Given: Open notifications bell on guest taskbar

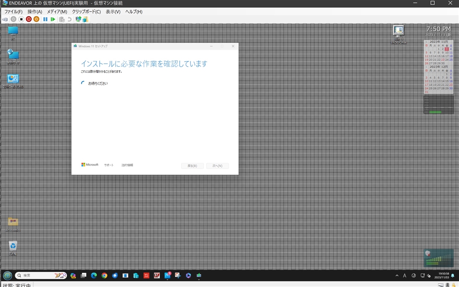Looking at the screenshot, I should tap(453, 275).
